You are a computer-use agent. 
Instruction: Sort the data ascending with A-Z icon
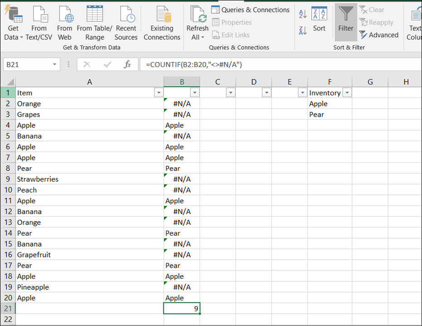coord(302,14)
